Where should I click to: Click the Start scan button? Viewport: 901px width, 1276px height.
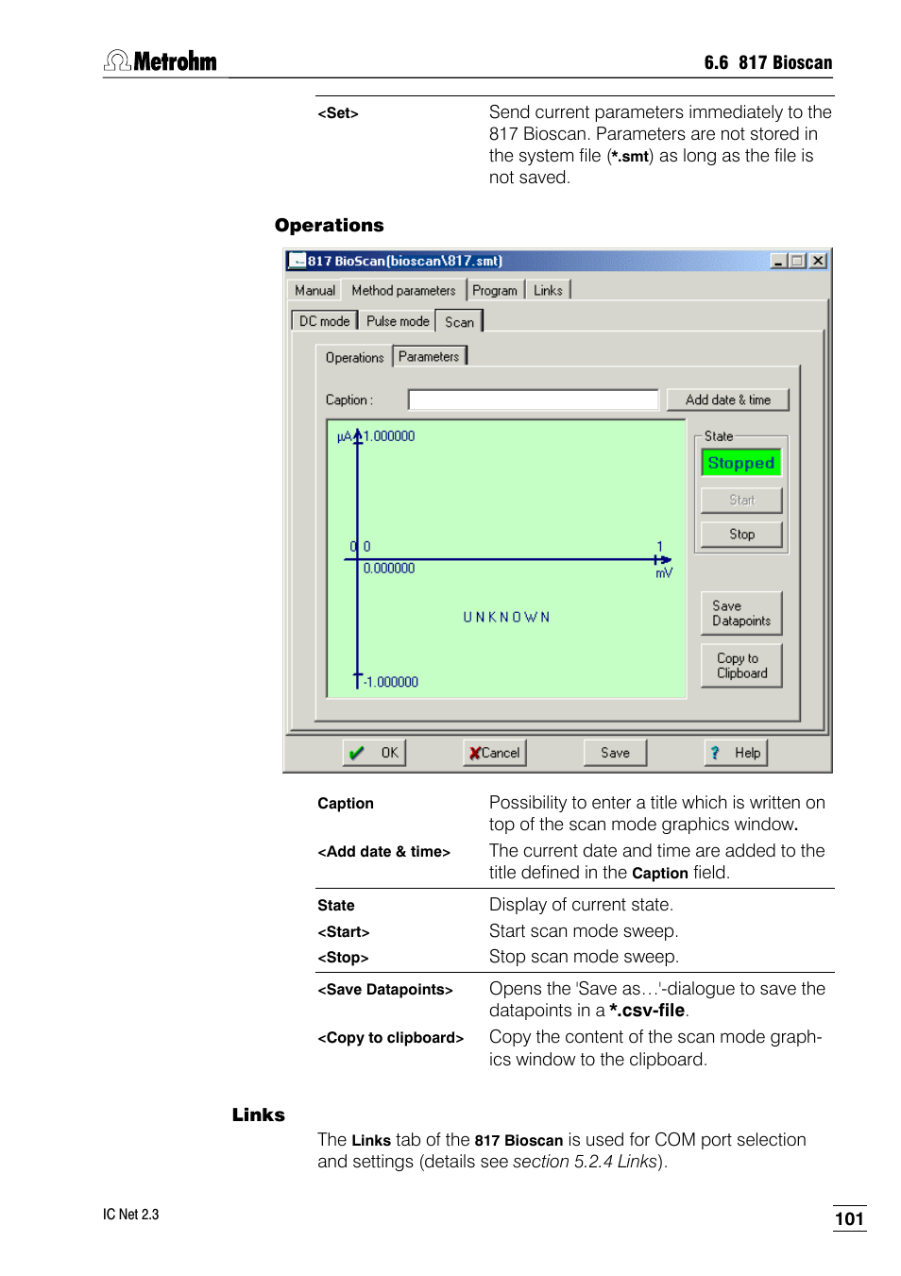742,500
